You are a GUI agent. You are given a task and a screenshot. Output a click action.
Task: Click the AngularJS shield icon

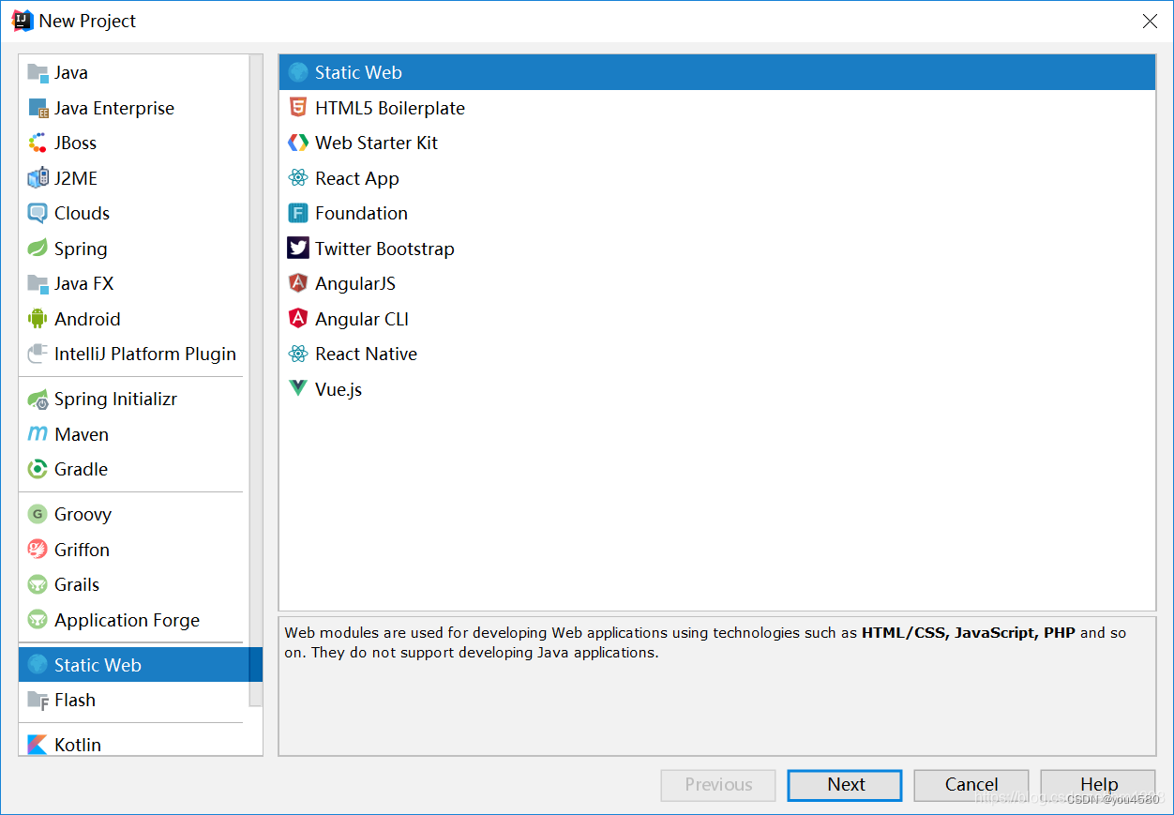tap(298, 283)
